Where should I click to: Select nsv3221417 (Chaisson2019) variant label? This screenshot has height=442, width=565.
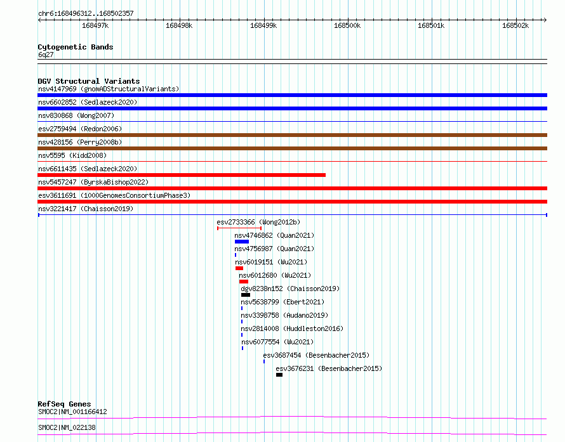coord(86,209)
